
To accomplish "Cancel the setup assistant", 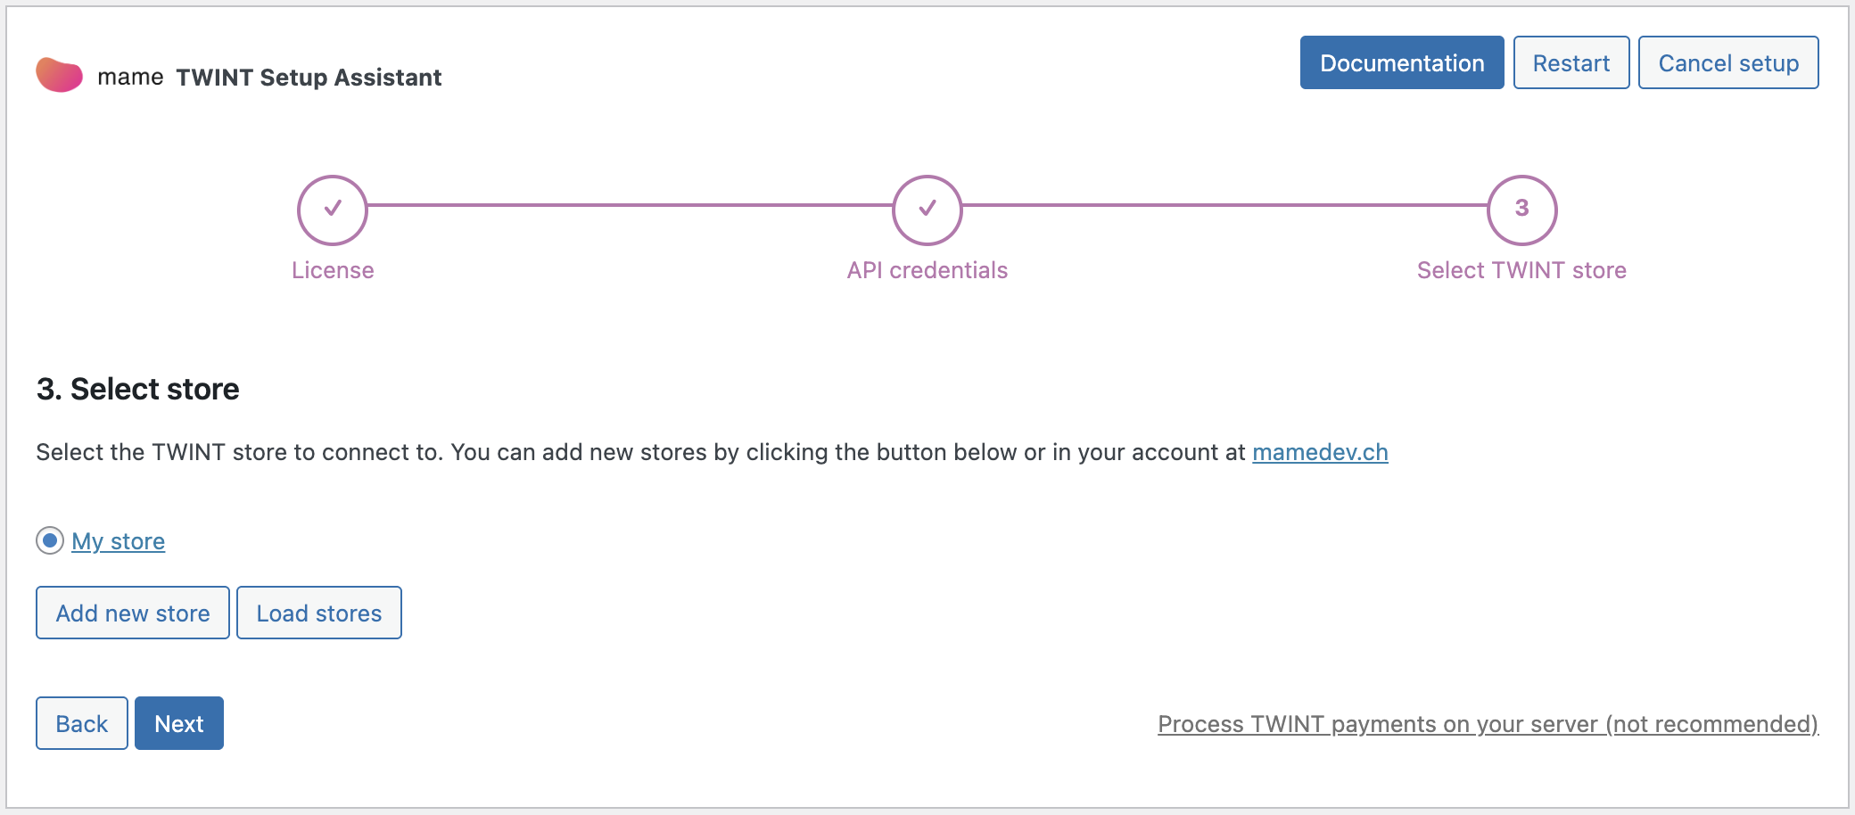I will [1727, 63].
